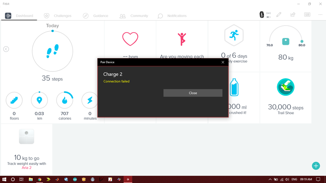Screen dimensions: 326x183
Task: Click the Aria 2 scale image
Action: point(26,136)
